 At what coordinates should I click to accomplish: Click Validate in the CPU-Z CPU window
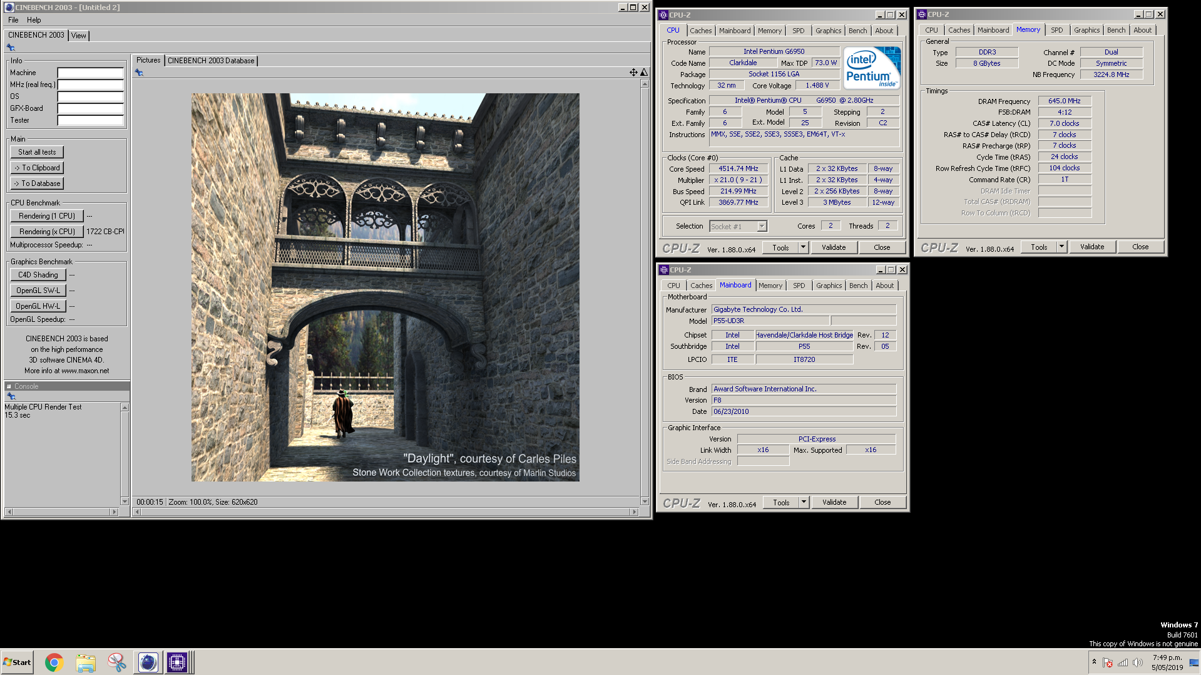[x=834, y=247]
